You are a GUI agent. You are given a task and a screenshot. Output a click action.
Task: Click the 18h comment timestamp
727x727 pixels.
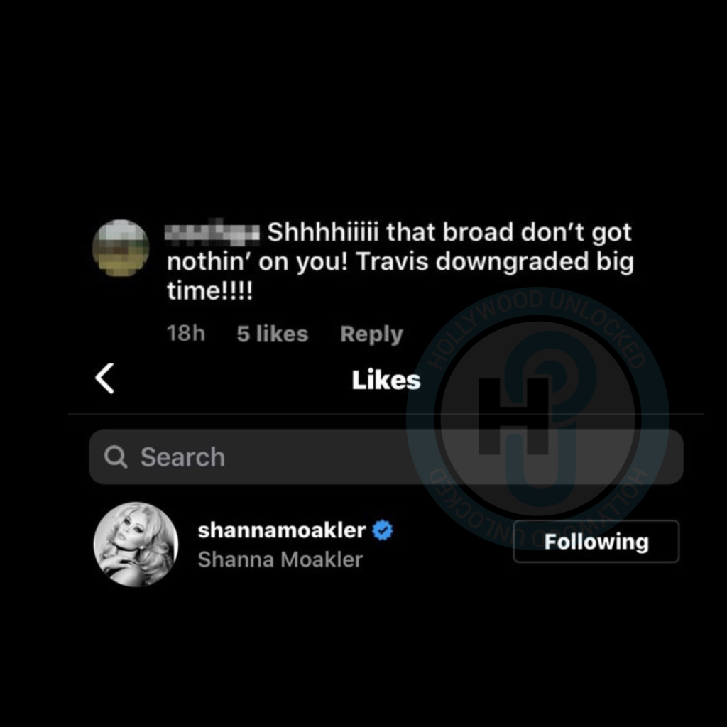[x=185, y=334]
